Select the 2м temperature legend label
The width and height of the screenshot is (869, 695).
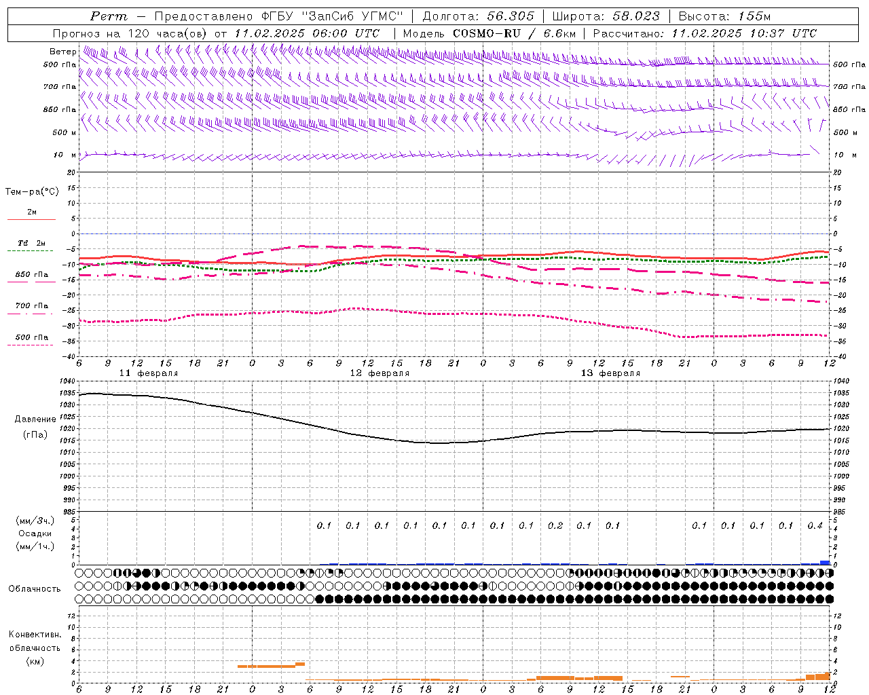[x=32, y=212]
